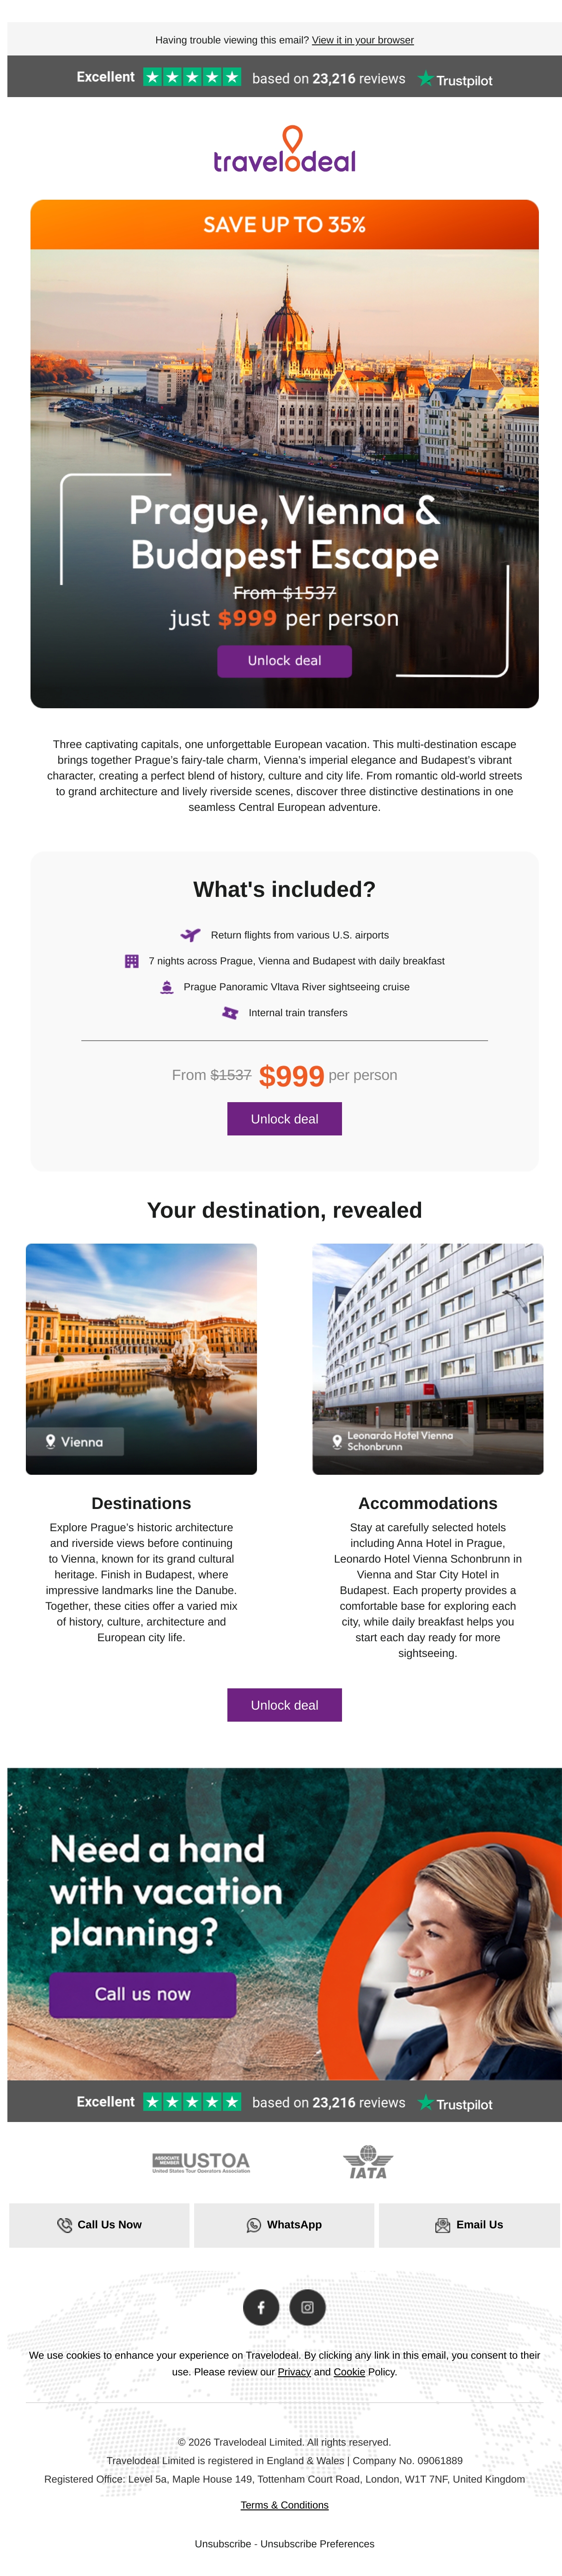Click Unlock deal under What's included
Screen dimensions: 562x2576
[284, 1119]
